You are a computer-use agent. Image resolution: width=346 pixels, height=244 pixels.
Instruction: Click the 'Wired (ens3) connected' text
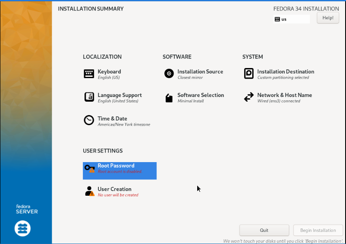[x=279, y=101]
